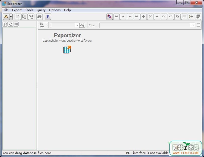Viewport: 204px width, 157px height.
Task: Click the binoculars find icon
Action: [42, 25]
